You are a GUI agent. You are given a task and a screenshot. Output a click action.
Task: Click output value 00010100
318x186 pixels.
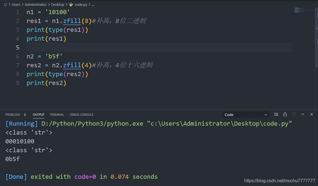(20, 141)
